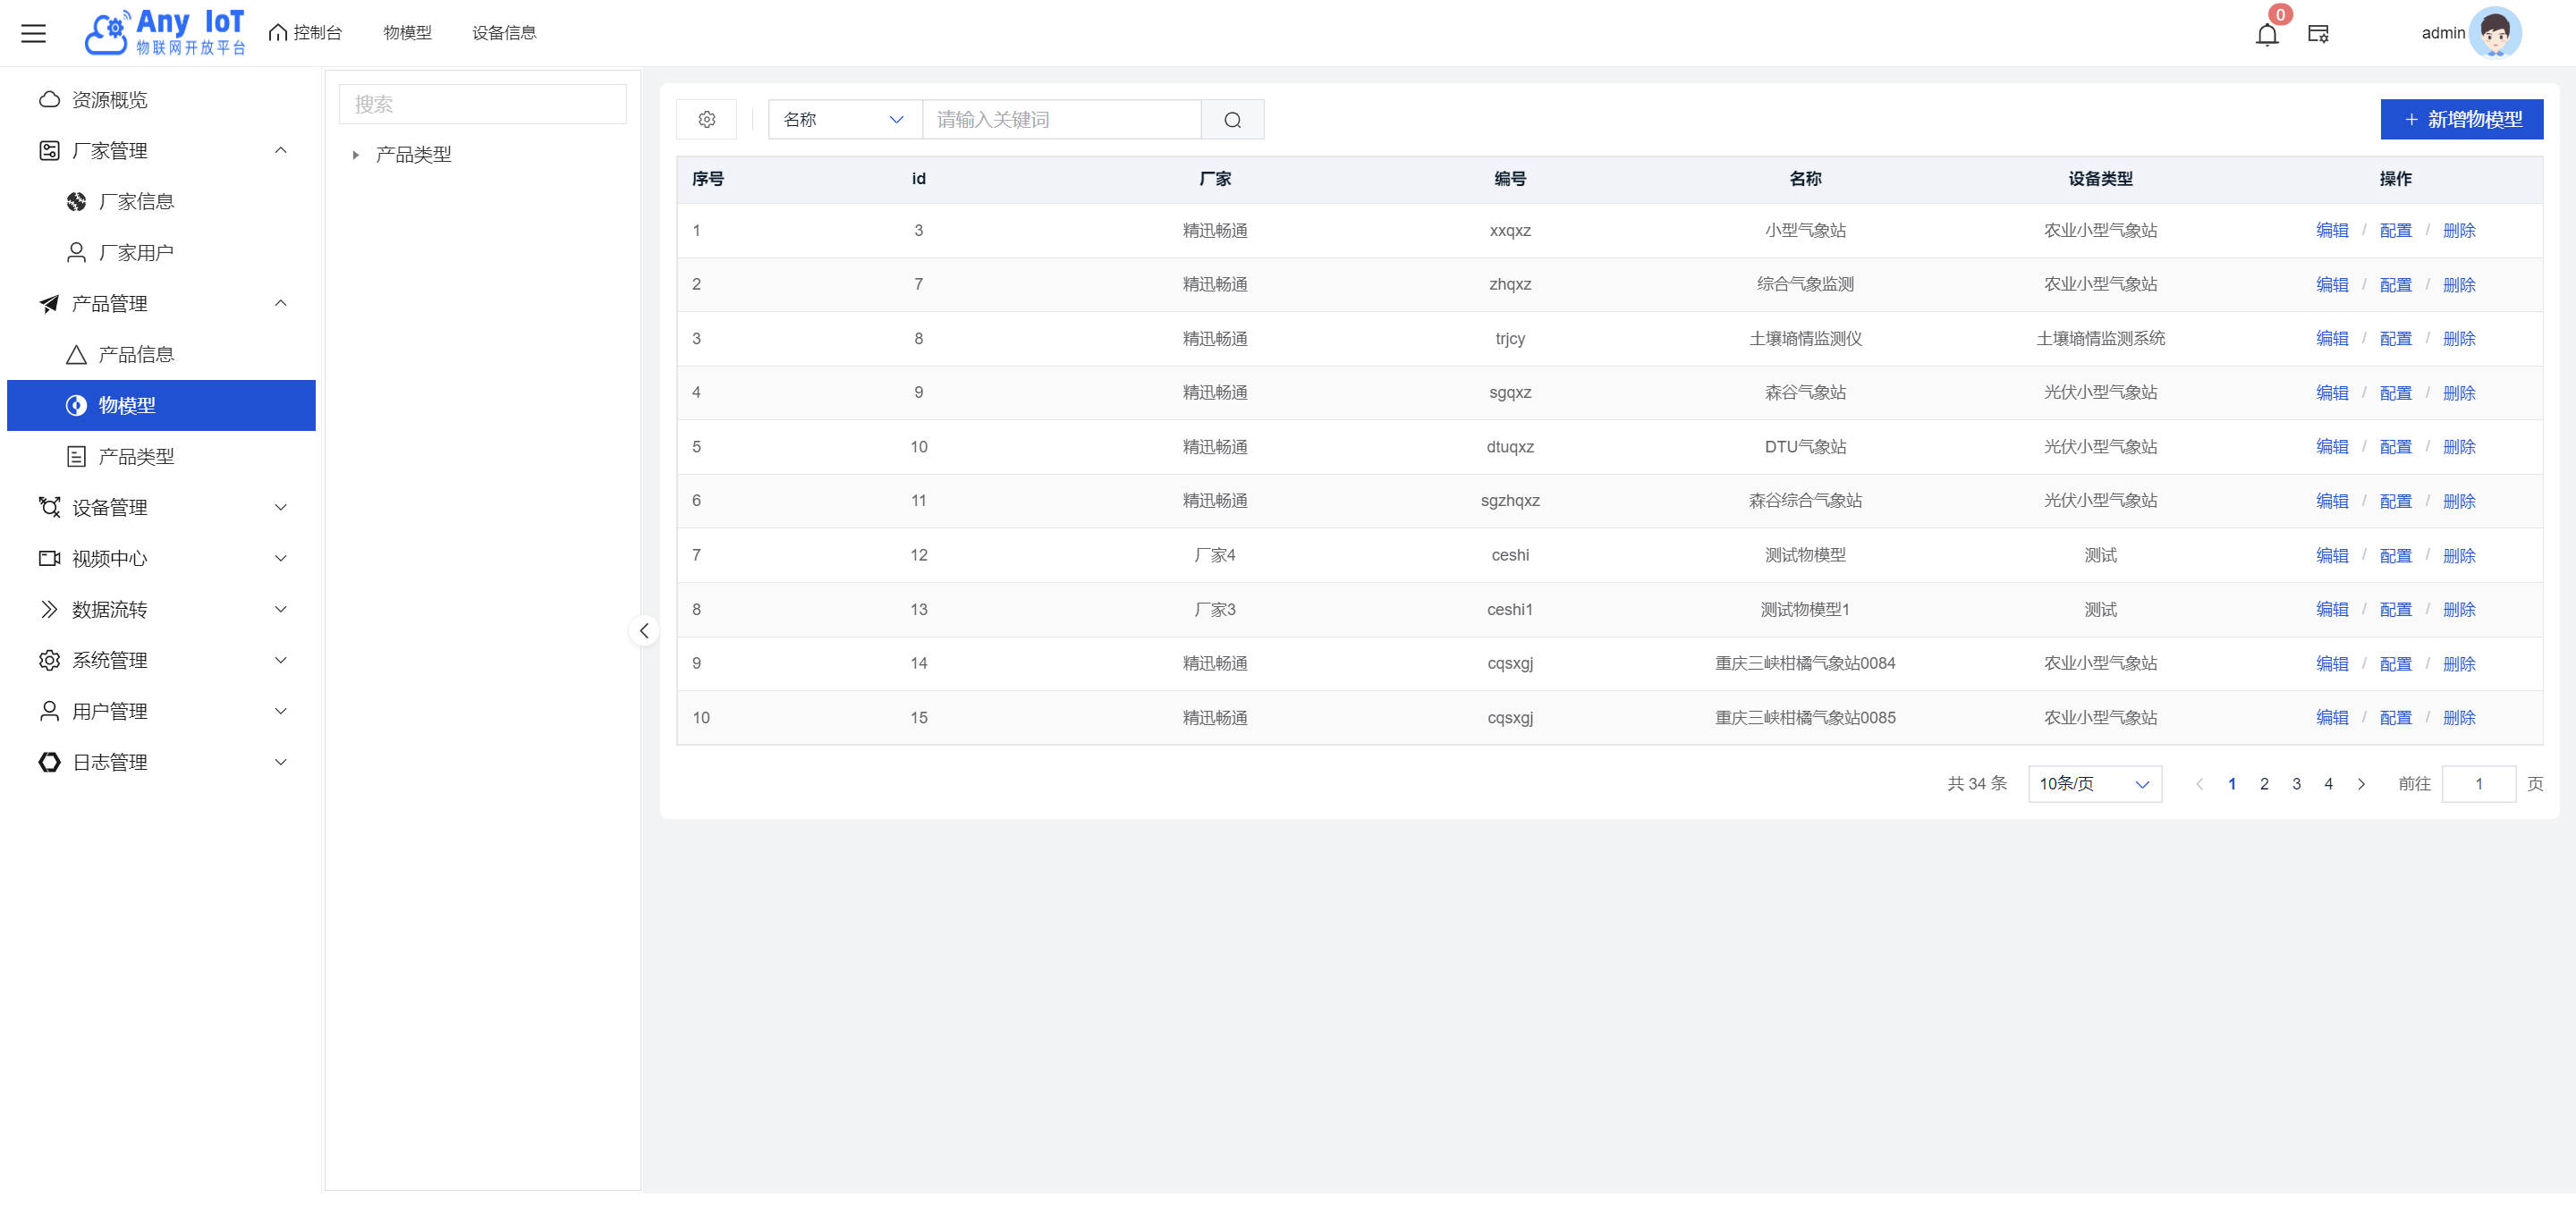Click 删除 for the 测试物模型 row

pyautogui.click(x=2458, y=555)
